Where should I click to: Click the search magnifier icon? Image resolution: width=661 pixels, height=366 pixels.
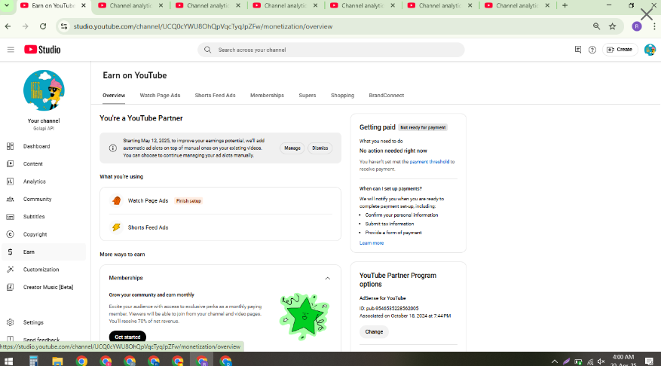point(207,50)
